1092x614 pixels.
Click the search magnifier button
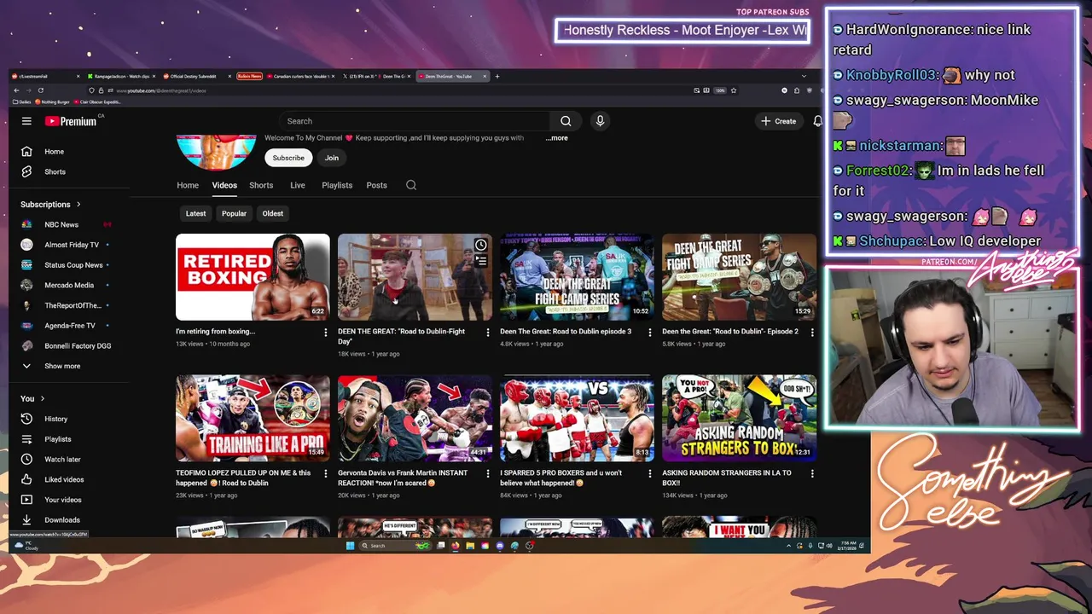point(566,121)
